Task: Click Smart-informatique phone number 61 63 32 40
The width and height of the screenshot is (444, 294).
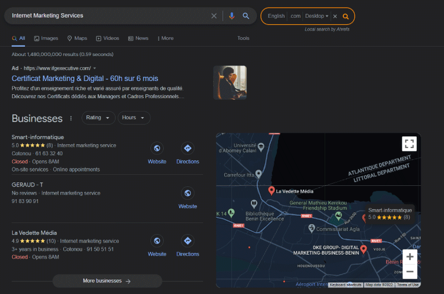Action: (49, 153)
